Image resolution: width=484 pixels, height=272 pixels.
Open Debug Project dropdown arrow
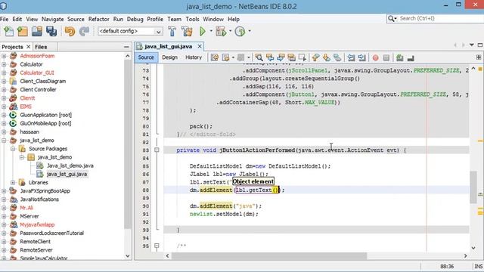tap(230, 31)
